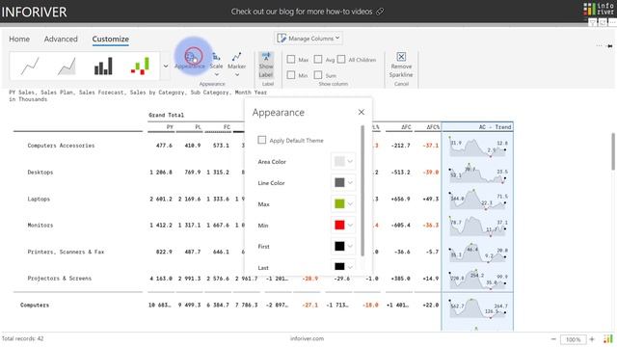The image size is (617, 347).
Task: Click the Line Color swatch
Action: coord(339,182)
